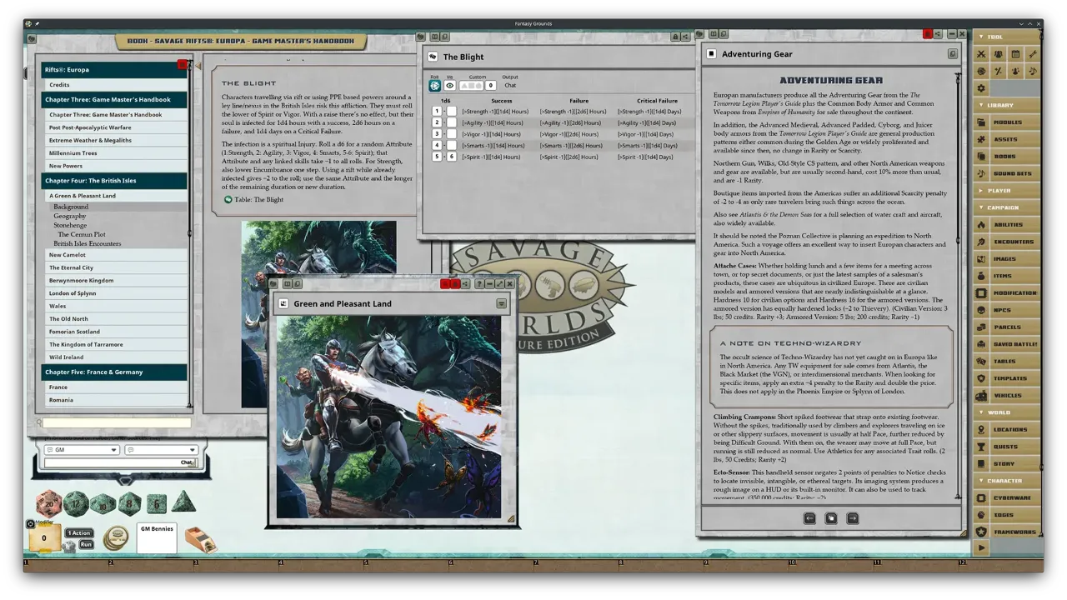Screen dimensions: 1067x600
Task: Open Edges in the sidebar
Action: pyautogui.click(x=1006, y=515)
